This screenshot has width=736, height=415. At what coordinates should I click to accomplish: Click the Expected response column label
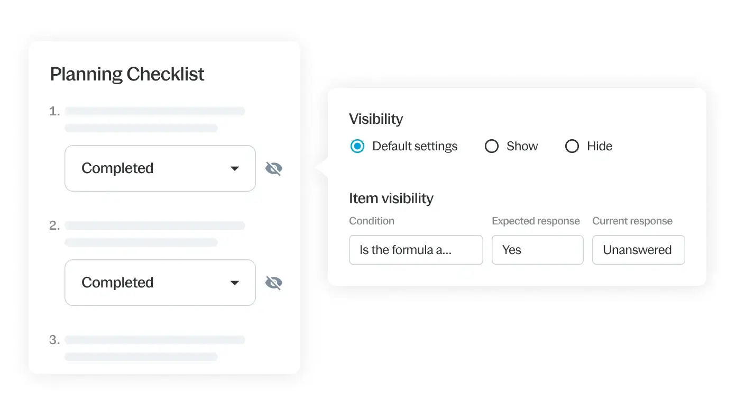pyautogui.click(x=536, y=221)
